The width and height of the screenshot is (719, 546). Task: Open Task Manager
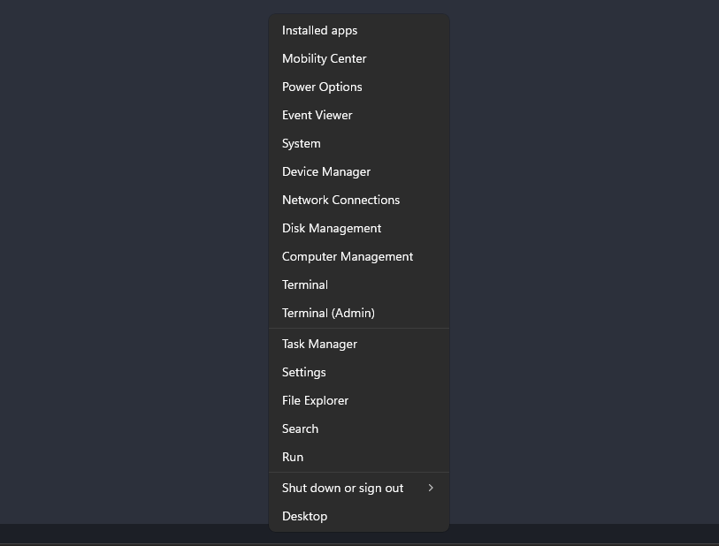358,344
